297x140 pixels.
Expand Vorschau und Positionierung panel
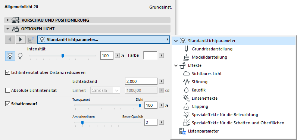point(8,20)
